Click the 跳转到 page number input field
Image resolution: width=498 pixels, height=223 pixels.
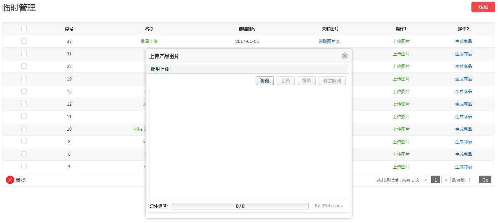[472, 180]
